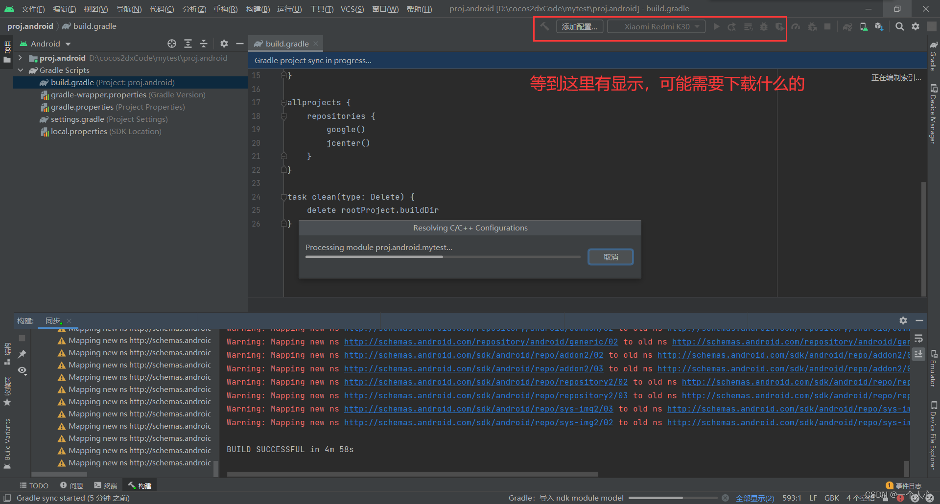The image size is (940, 504).
Task: Click the Gradle ndk import progress bar
Action: coord(673,497)
